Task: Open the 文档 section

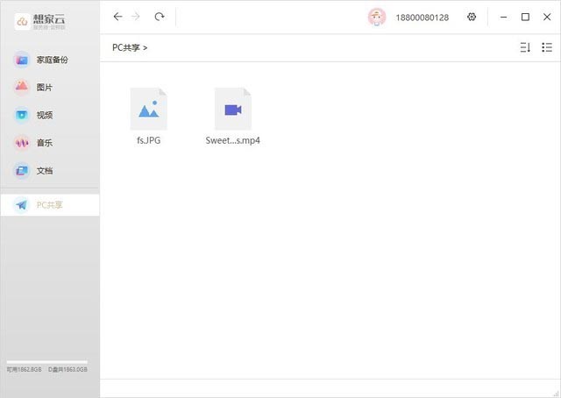Action: (44, 170)
